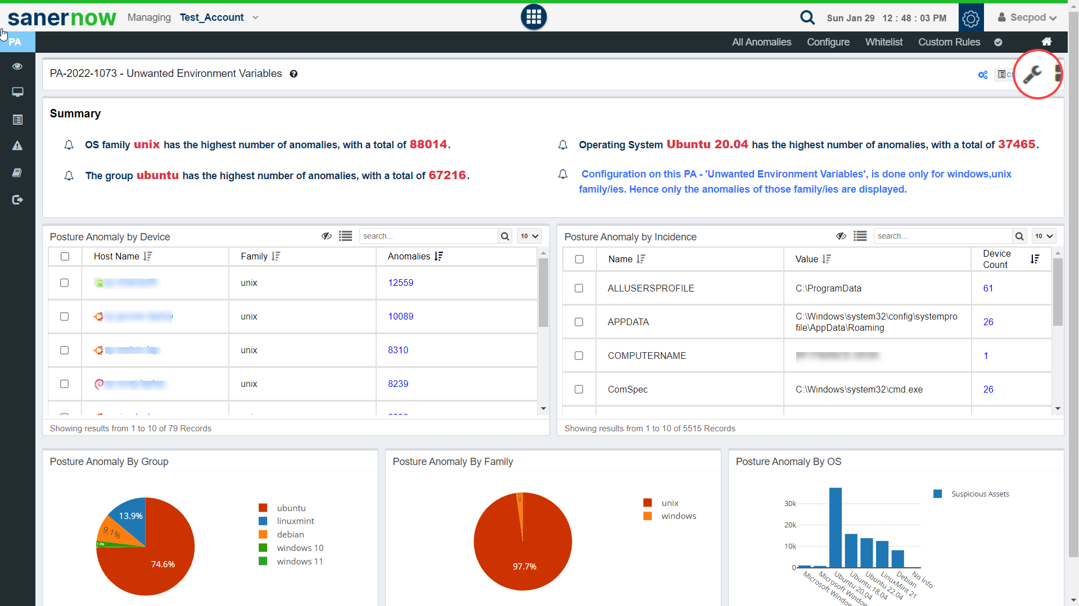The image size is (1079, 606).
Task: Toggle visibility eye in Posture Anomaly by Incidence
Action: (x=841, y=236)
